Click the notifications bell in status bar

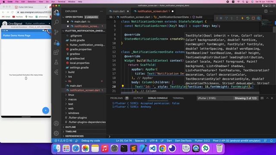[271, 141]
